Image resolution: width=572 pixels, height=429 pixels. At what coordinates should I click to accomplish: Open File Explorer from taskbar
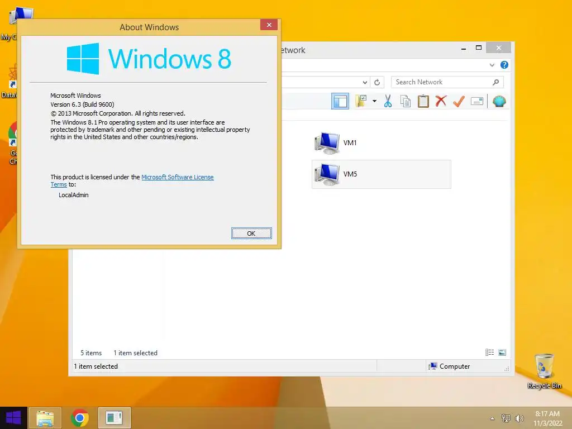point(45,418)
